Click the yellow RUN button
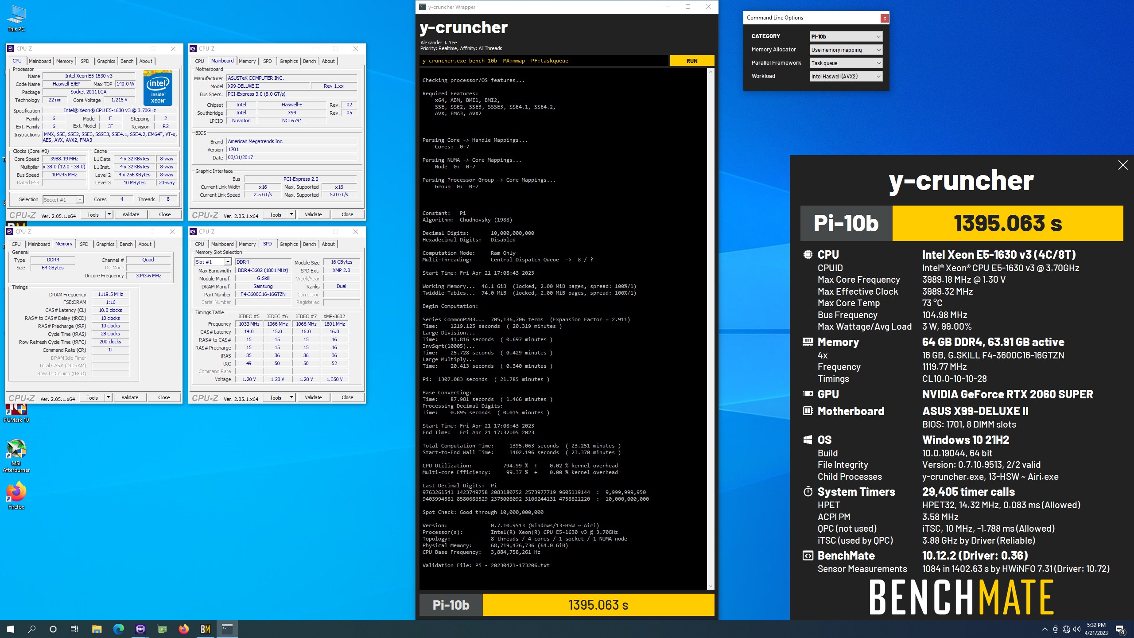 coord(692,61)
